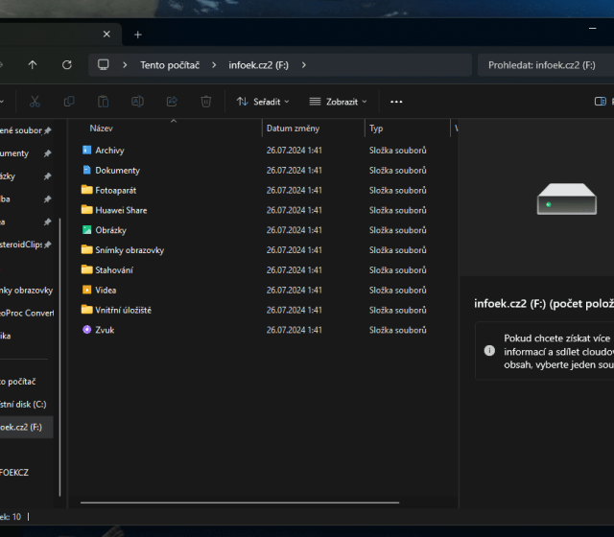Click the Copy icon in toolbar

point(69,101)
